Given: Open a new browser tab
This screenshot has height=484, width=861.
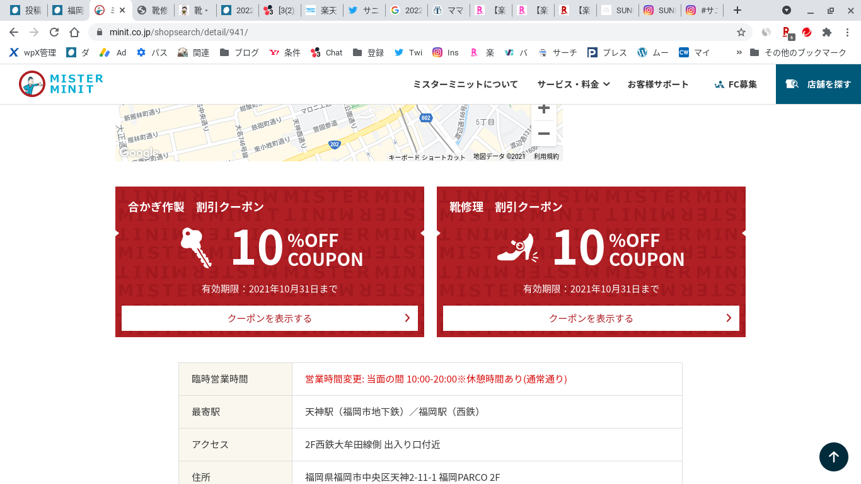Looking at the screenshot, I should [x=737, y=10].
